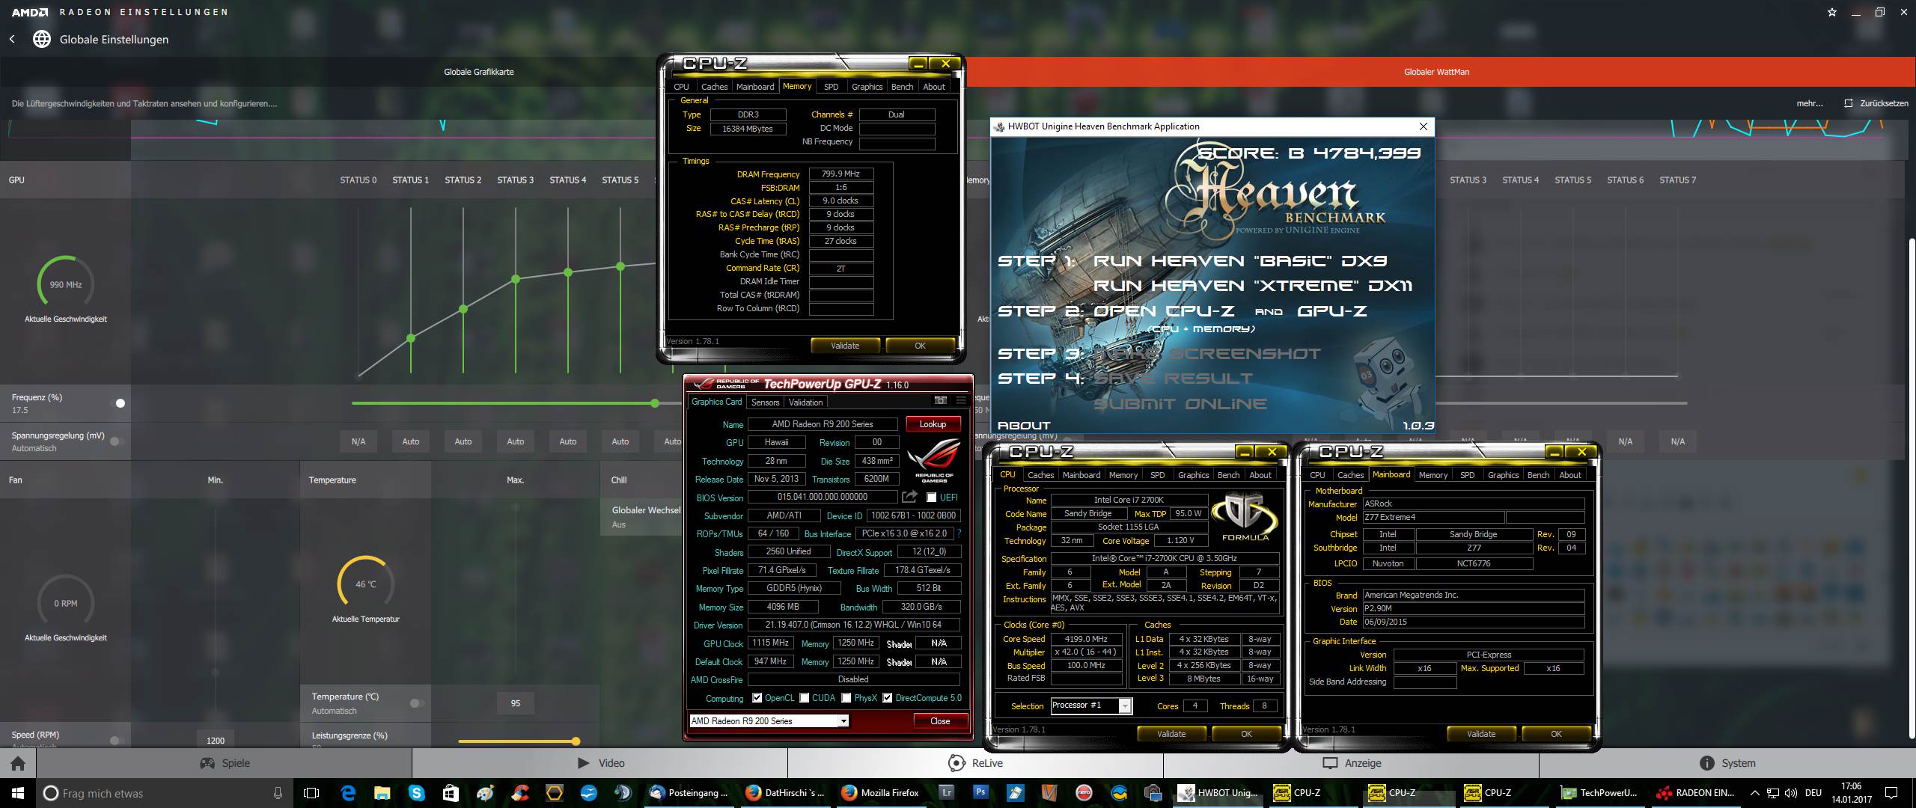Click Close button in GPU-Z
This screenshot has width=1916, height=808.
[x=940, y=721]
